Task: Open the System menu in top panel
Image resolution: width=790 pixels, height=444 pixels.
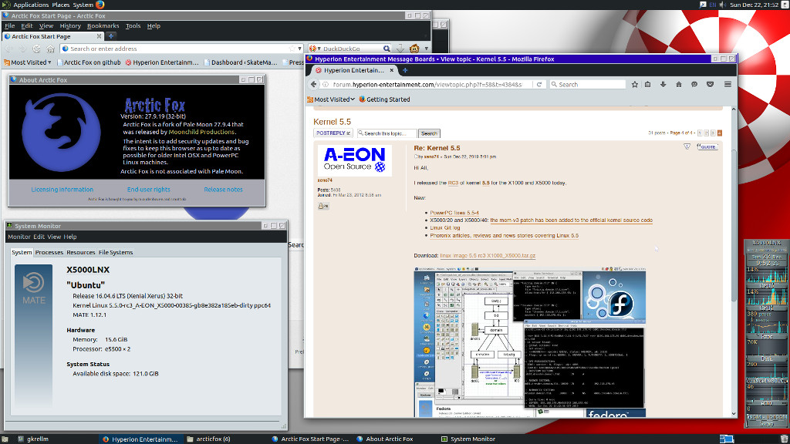Action: coord(83,5)
